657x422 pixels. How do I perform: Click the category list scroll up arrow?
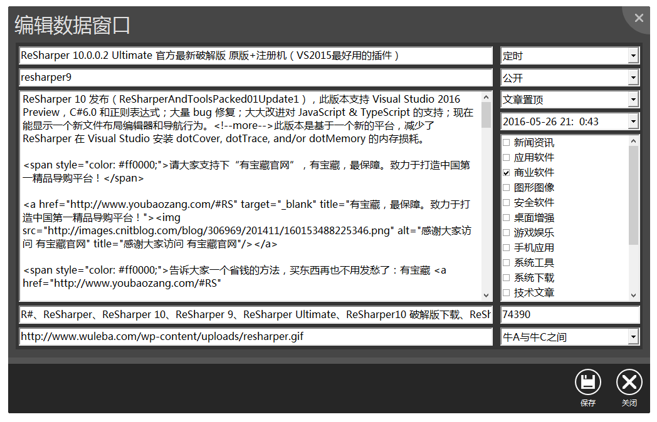click(634, 141)
